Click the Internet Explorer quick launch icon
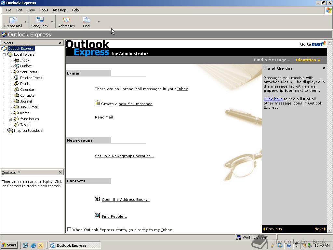The width and height of the screenshot is (333, 250). (33, 245)
